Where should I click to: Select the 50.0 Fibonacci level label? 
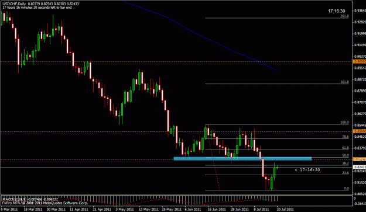point(346,155)
